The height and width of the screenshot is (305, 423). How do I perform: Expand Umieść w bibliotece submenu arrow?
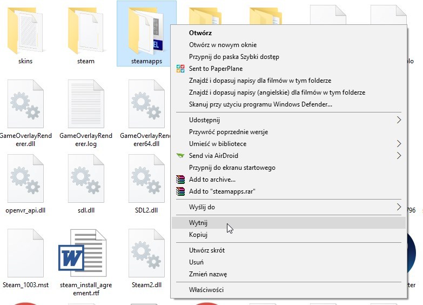[x=399, y=144]
